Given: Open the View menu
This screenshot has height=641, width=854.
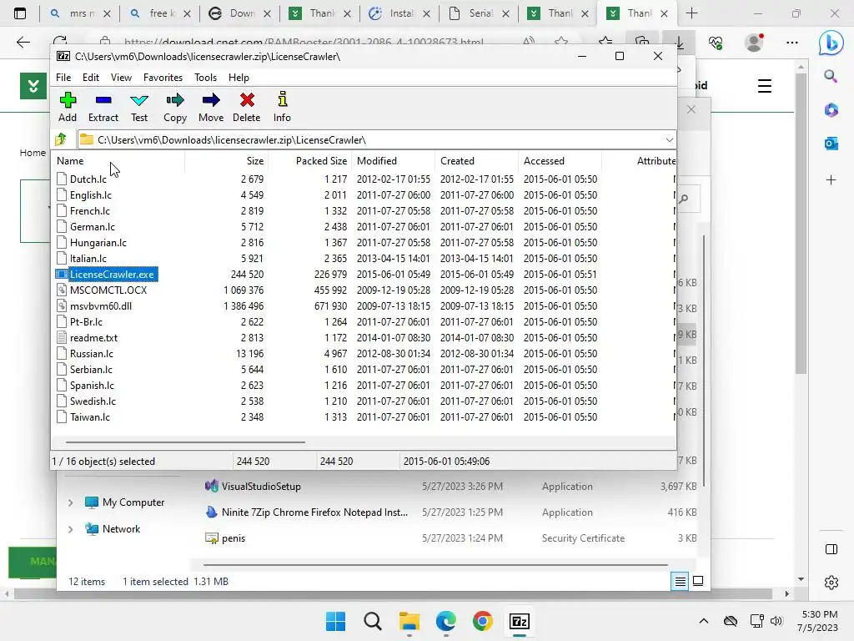Looking at the screenshot, I should click(121, 78).
